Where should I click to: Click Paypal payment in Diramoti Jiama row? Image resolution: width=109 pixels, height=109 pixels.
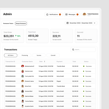click(59, 81)
